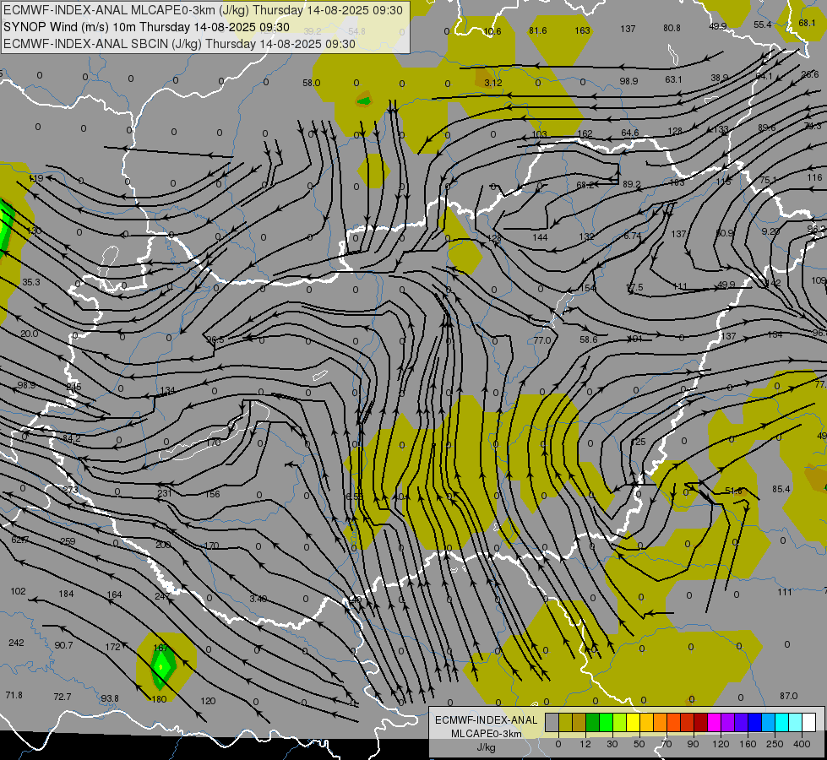Click the amber legend swatch

tap(646, 722)
